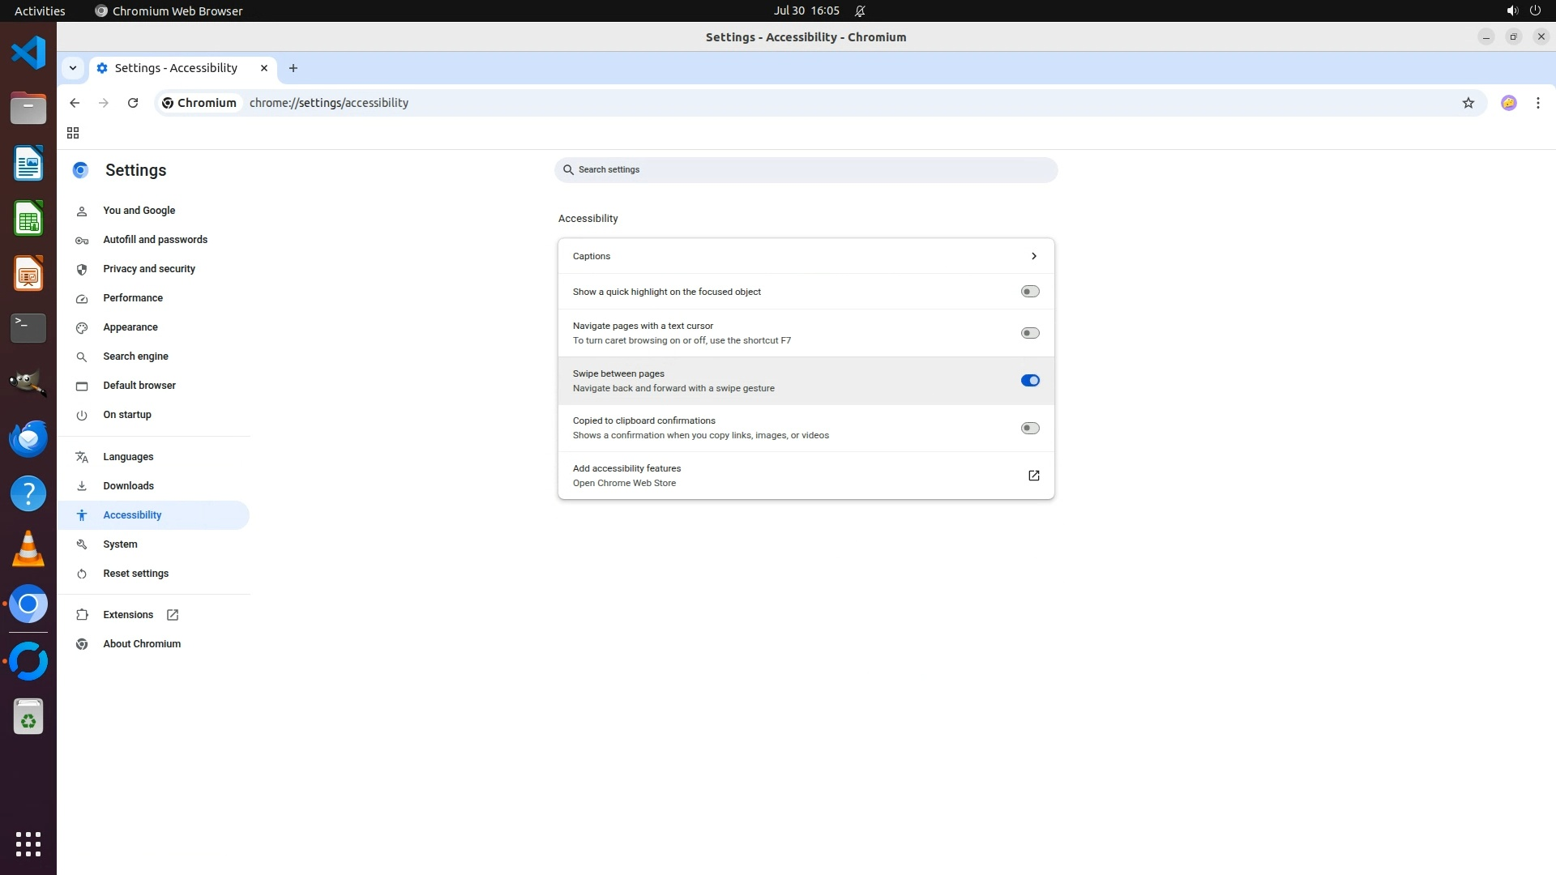1556x875 pixels.
Task: Open Extensions from the sidebar
Action: (x=128, y=615)
